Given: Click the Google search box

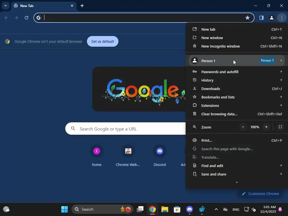Looking at the screenshot, I should (126, 129).
